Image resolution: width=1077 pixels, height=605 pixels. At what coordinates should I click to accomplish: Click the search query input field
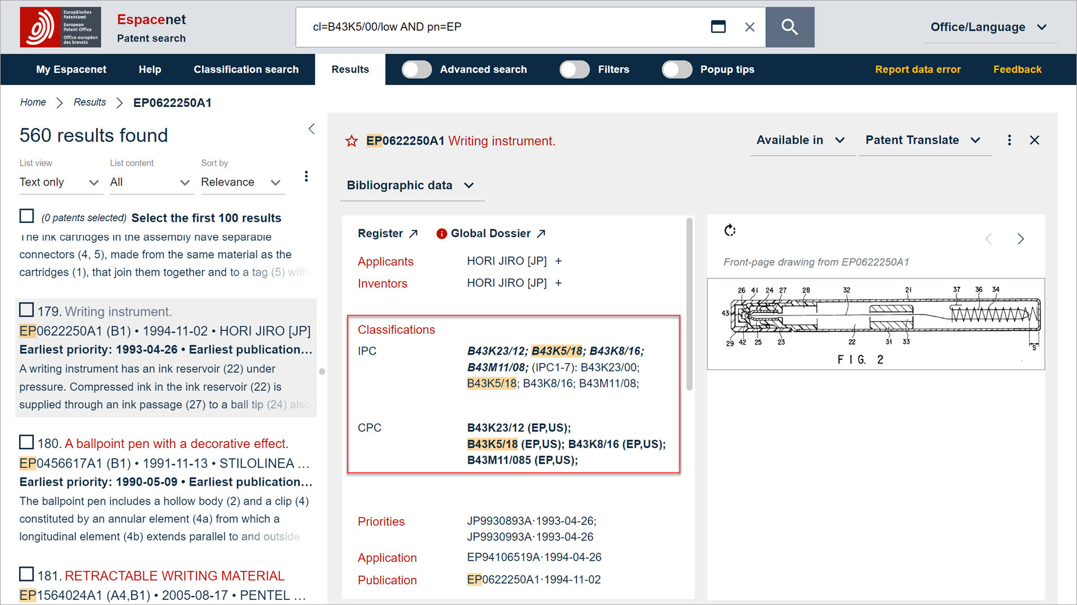click(505, 27)
